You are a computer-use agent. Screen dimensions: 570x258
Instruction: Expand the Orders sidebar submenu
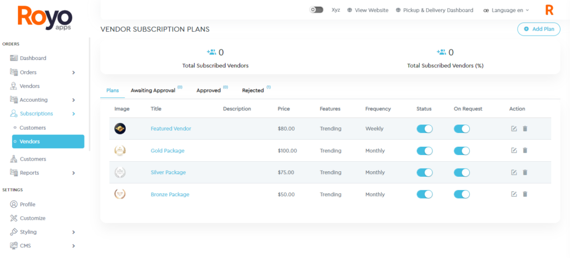click(73, 72)
